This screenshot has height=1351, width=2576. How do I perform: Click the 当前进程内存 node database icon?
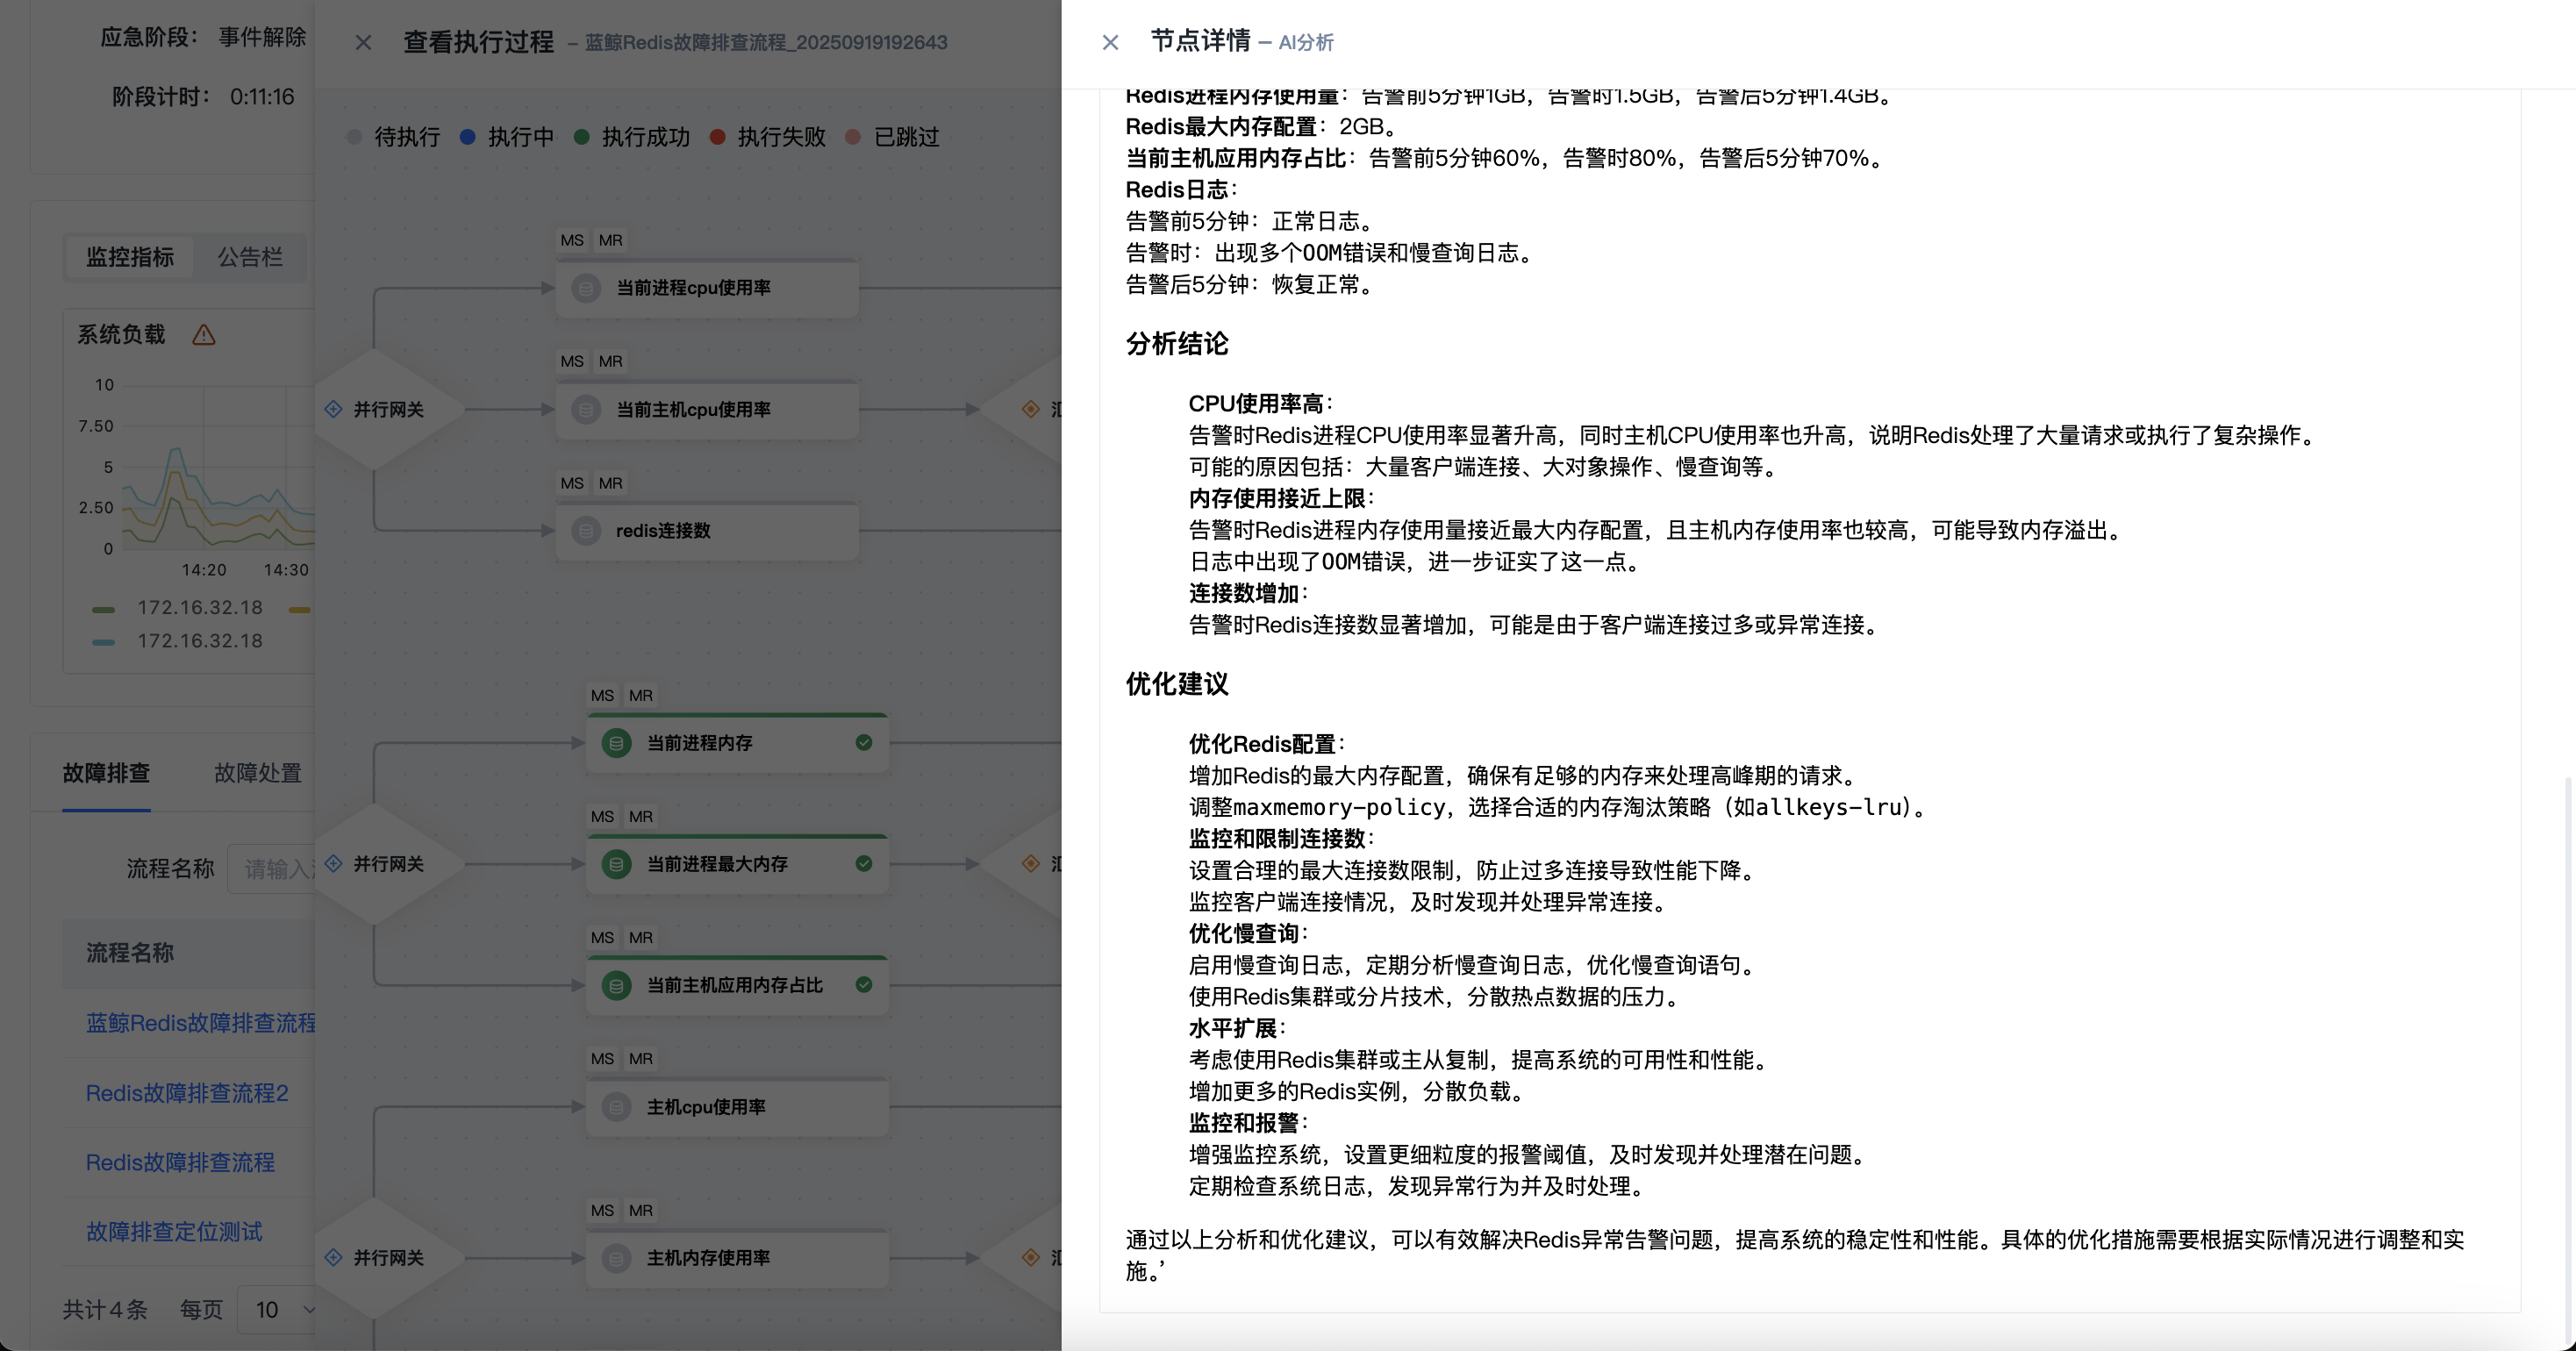point(616,743)
